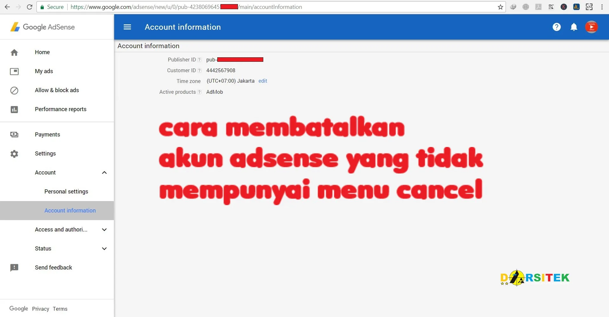
Task: Click the Allow & block ads circle icon
Action: pyautogui.click(x=14, y=90)
